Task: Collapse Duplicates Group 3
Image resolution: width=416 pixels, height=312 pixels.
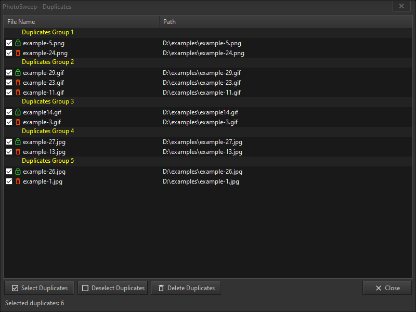Action: pos(48,101)
